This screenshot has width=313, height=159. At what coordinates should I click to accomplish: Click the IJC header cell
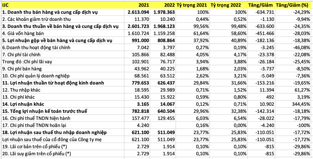coord(5,5)
